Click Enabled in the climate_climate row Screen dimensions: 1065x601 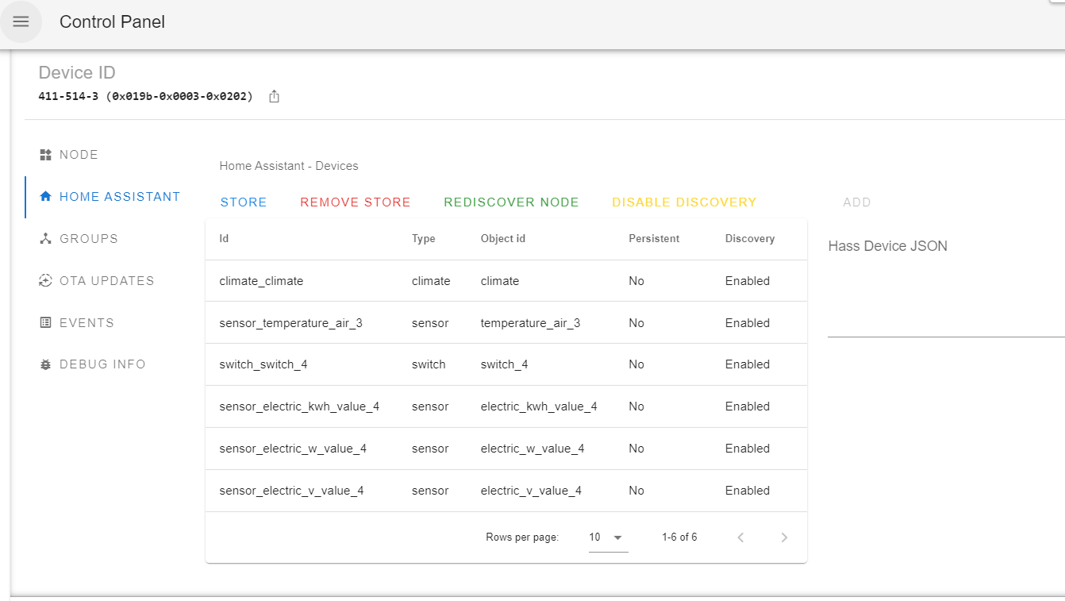pos(748,281)
